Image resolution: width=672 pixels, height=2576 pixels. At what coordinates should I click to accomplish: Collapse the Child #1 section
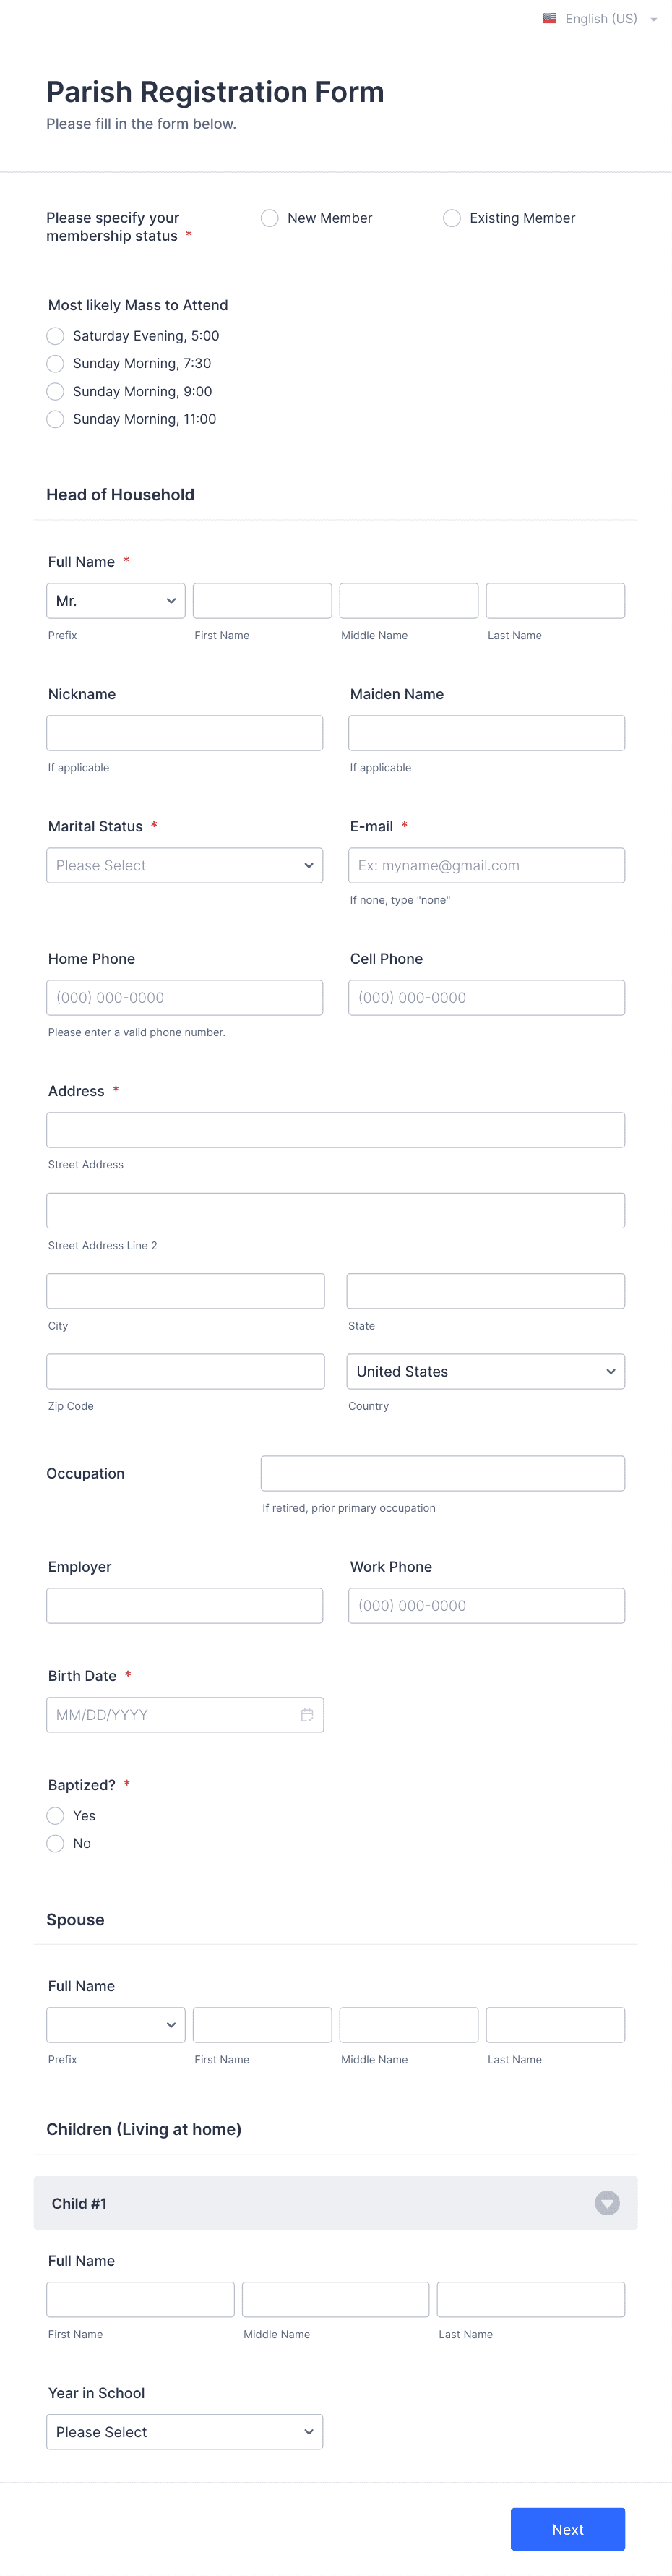pos(607,2202)
